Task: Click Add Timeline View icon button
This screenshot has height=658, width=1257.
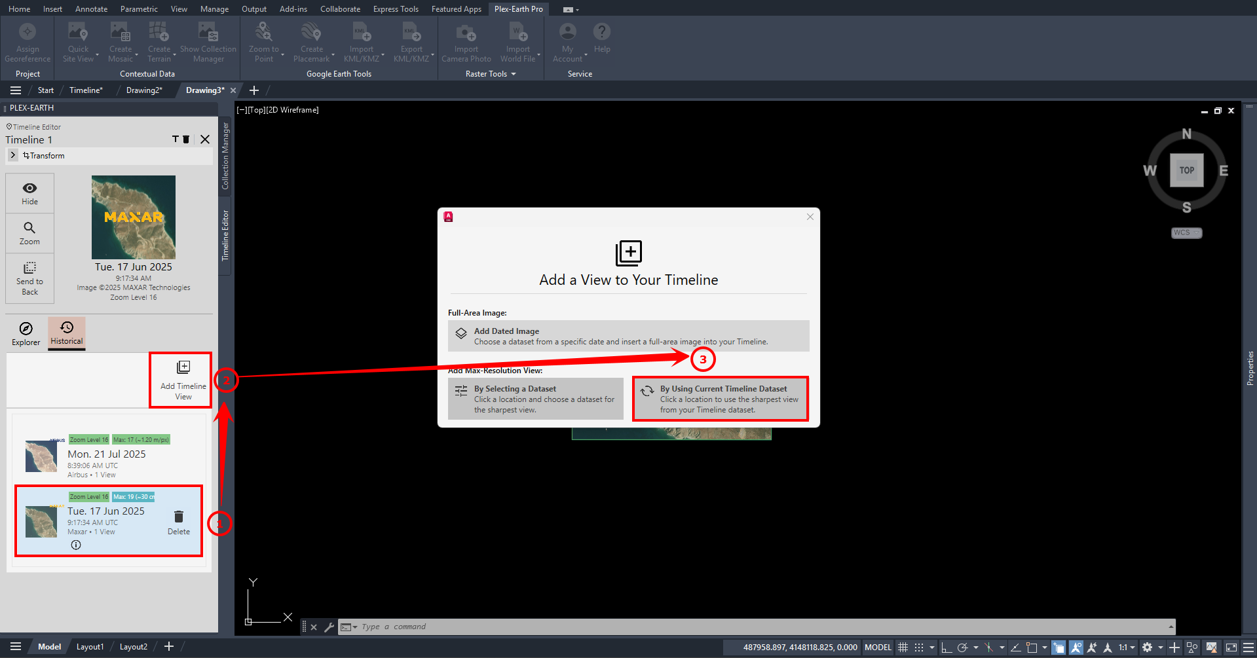Action: pos(183,380)
